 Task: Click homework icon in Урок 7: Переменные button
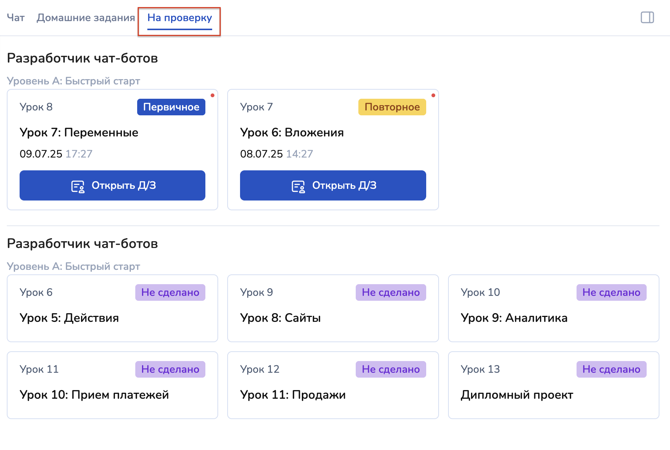click(78, 186)
